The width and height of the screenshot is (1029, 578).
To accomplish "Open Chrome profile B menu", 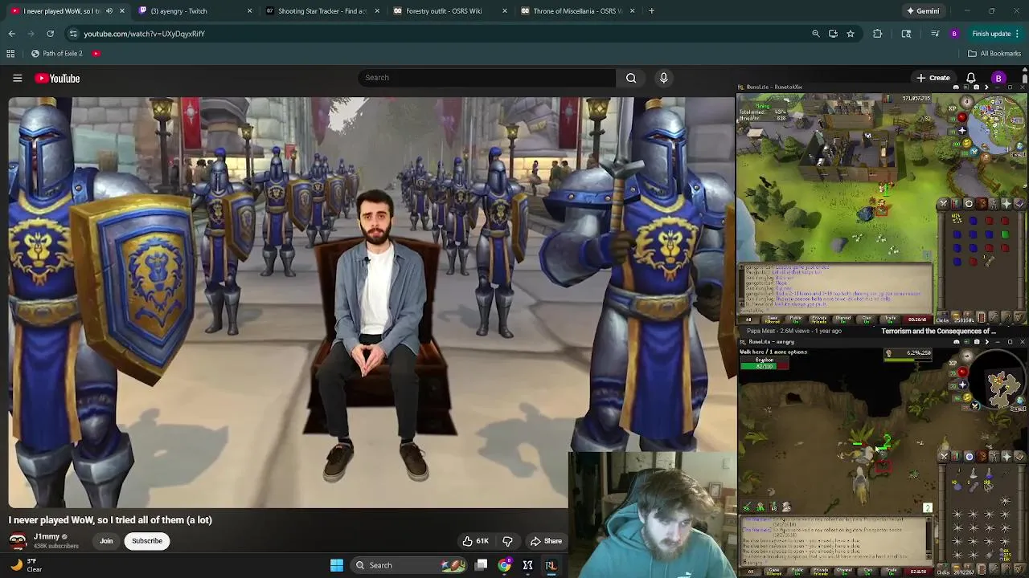I will click(954, 34).
